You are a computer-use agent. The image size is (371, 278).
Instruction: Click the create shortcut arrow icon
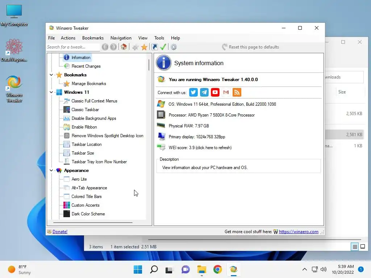coord(155,47)
